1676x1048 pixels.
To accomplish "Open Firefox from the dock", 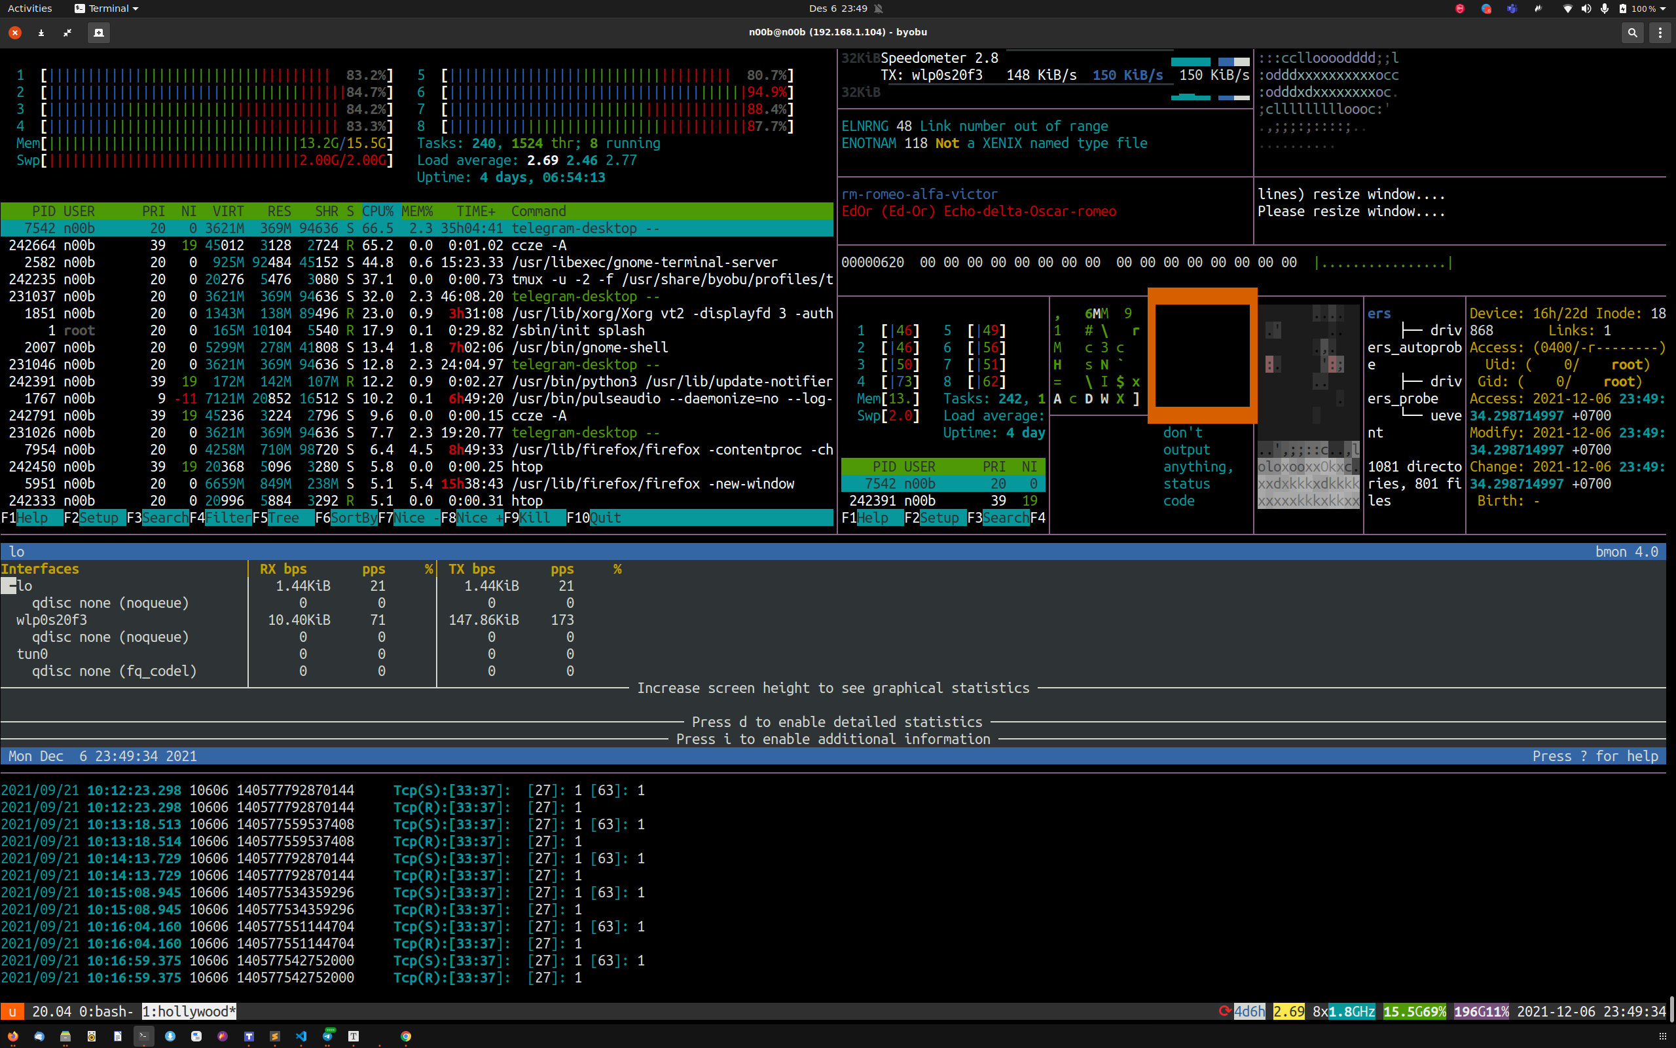I will tap(14, 1036).
